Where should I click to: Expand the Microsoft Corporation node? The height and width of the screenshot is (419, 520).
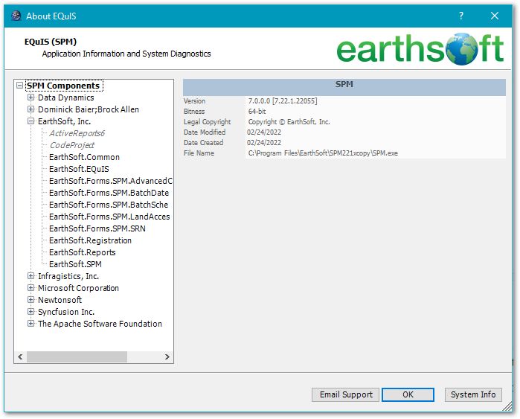tap(31, 288)
